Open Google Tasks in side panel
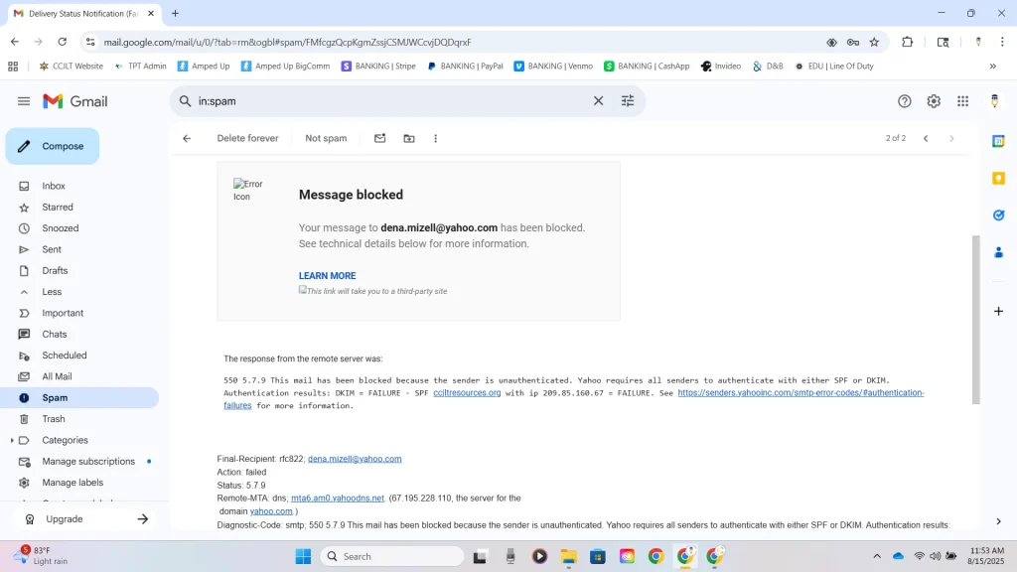This screenshot has width=1017, height=572. coord(998,215)
